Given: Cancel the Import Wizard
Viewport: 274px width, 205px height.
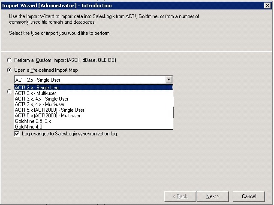Looking at the screenshot, I should click(249, 196).
